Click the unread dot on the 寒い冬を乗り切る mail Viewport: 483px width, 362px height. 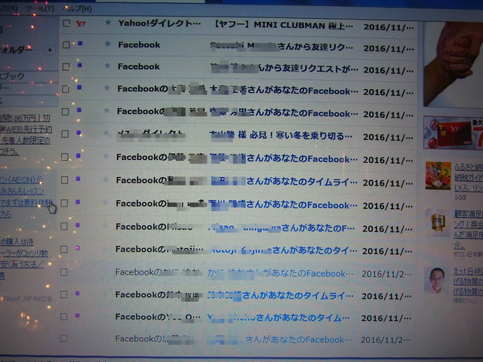78,133
